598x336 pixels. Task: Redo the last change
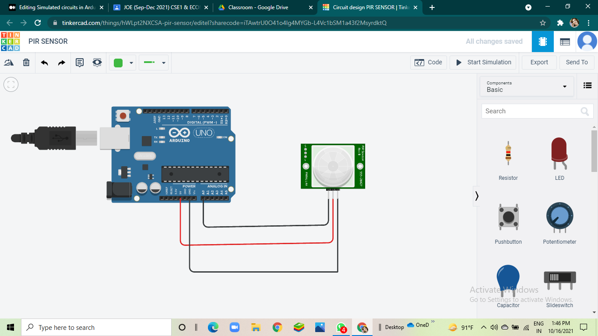(61, 62)
